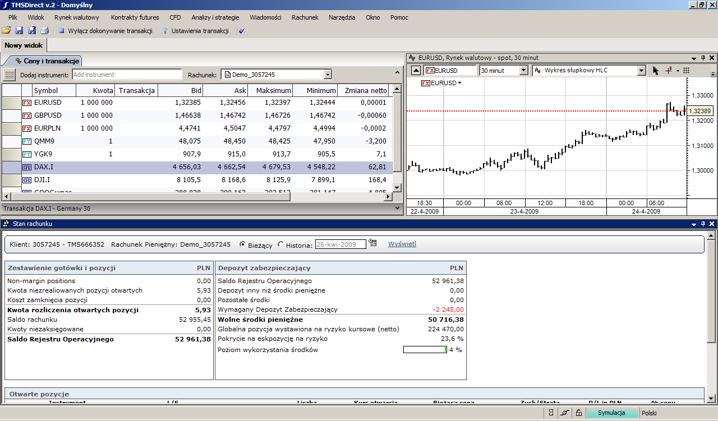Open the Analizy i strategie menu
718x421 pixels.
(x=215, y=17)
